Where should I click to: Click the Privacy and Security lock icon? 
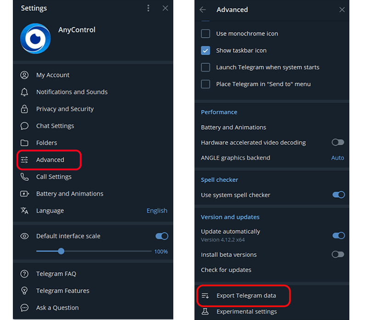(x=24, y=109)
